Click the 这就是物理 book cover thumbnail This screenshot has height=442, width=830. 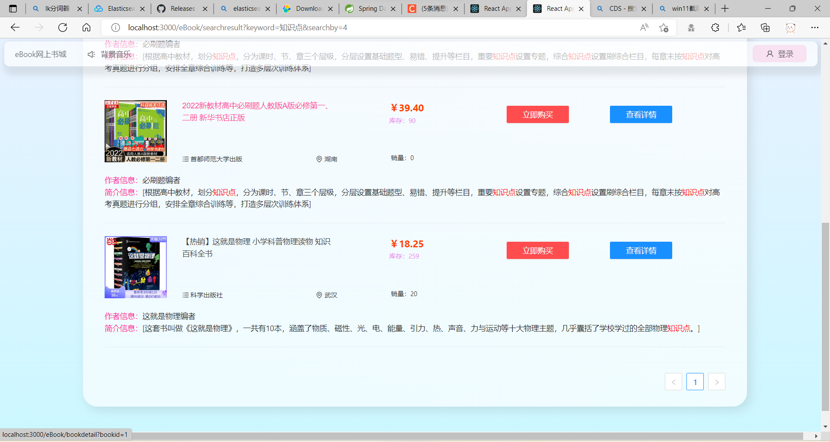coord(135,267)
